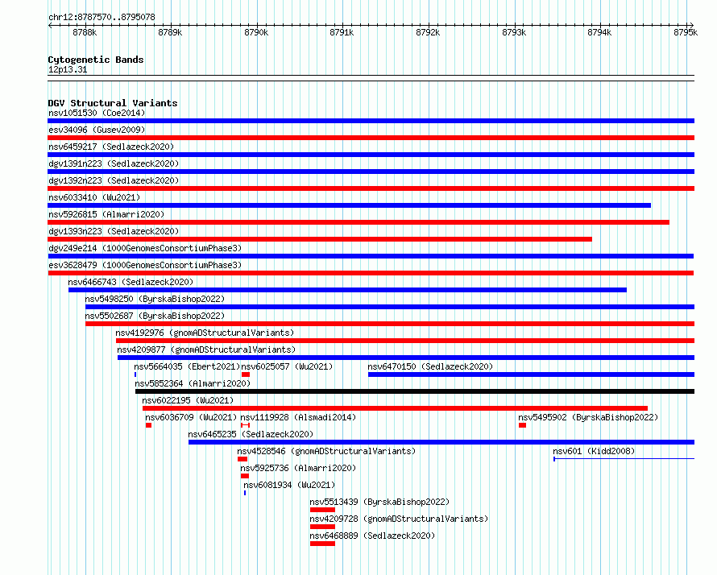Click the dgv1391n223 (Sedlazeck2020) label
This screenshot has width=717, height=575.
(x=114, y=163)
